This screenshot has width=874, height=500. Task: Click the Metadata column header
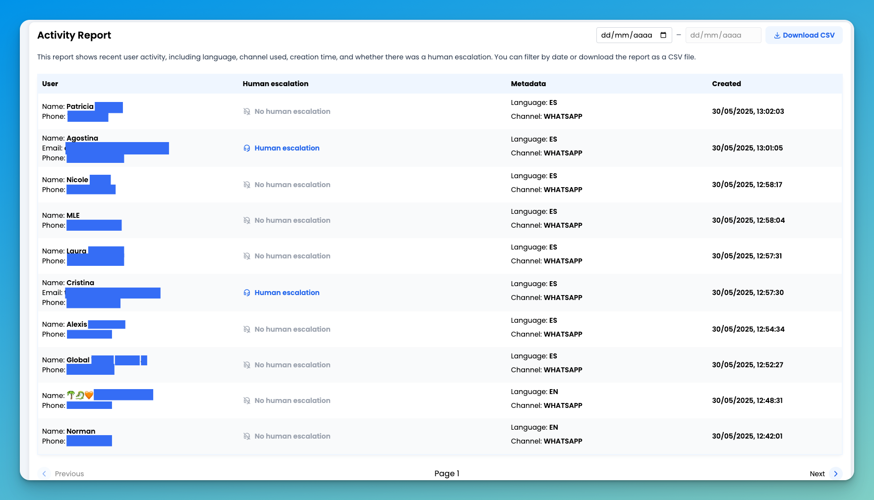(528, 84)
